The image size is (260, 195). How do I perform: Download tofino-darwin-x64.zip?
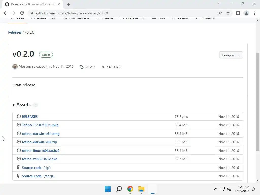pos(39,142)
